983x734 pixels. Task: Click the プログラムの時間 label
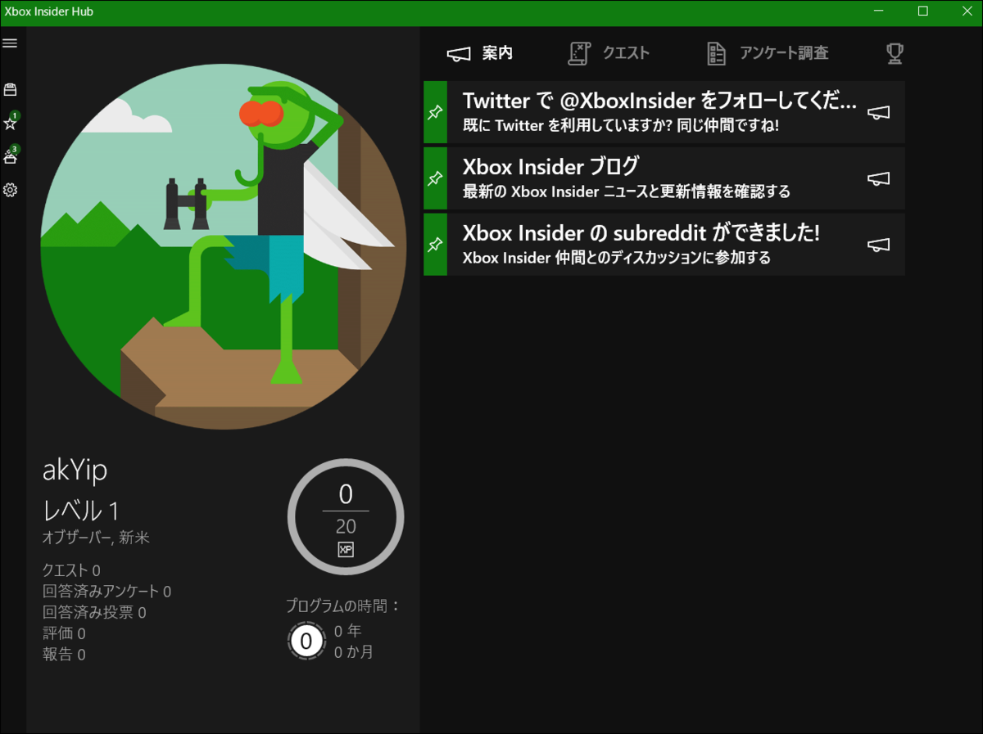[x=343, y=606]
